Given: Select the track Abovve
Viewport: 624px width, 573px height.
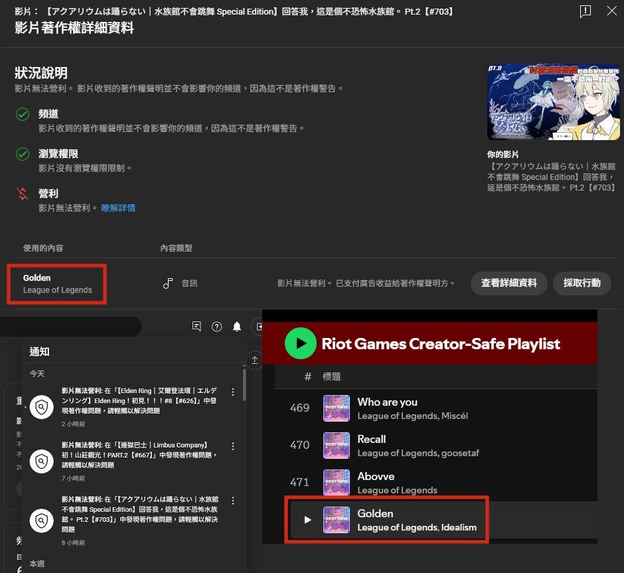Looking at the screenshot, I should 376,476.
